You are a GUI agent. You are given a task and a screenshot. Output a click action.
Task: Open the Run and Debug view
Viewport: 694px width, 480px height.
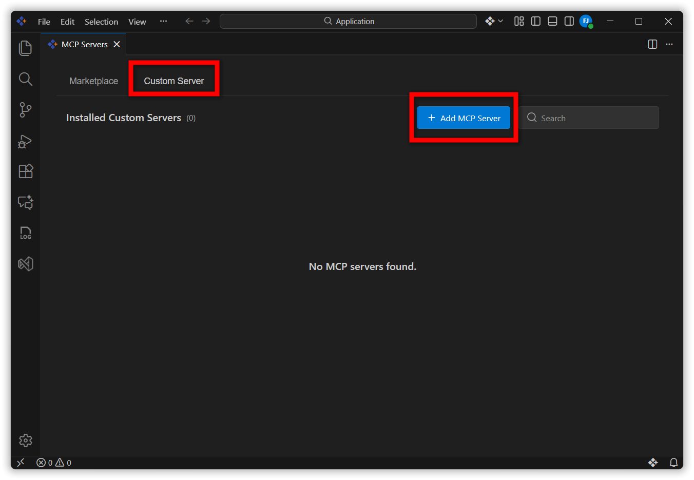click(x=25, y=141)
